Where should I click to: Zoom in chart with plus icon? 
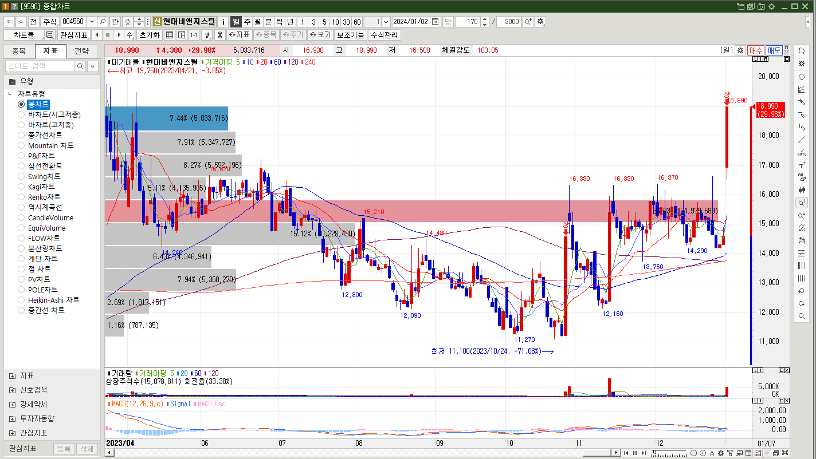pyautogui.click(x=703, y=453)
